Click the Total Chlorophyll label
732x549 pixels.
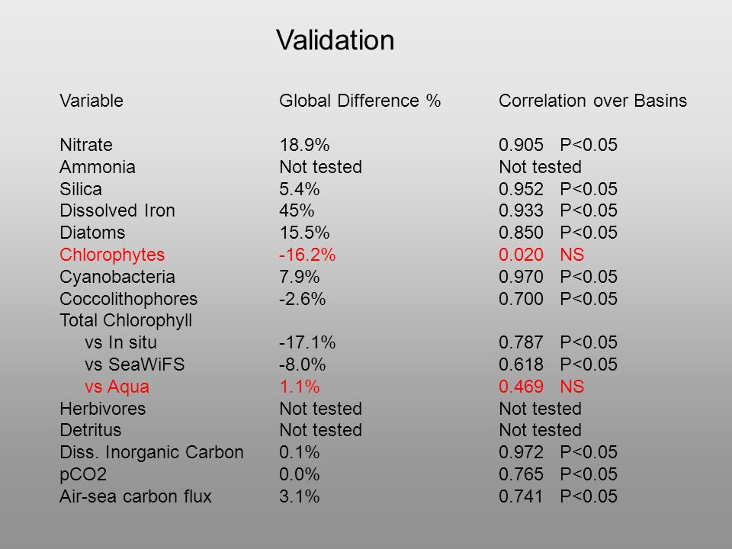pos(126,321)
